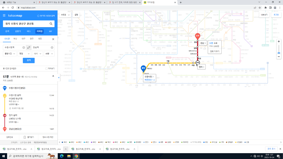Toggle the 수인분당 line in legend
Screen dimensions: 283x159
pyautogui.click(x=239, y=142)
